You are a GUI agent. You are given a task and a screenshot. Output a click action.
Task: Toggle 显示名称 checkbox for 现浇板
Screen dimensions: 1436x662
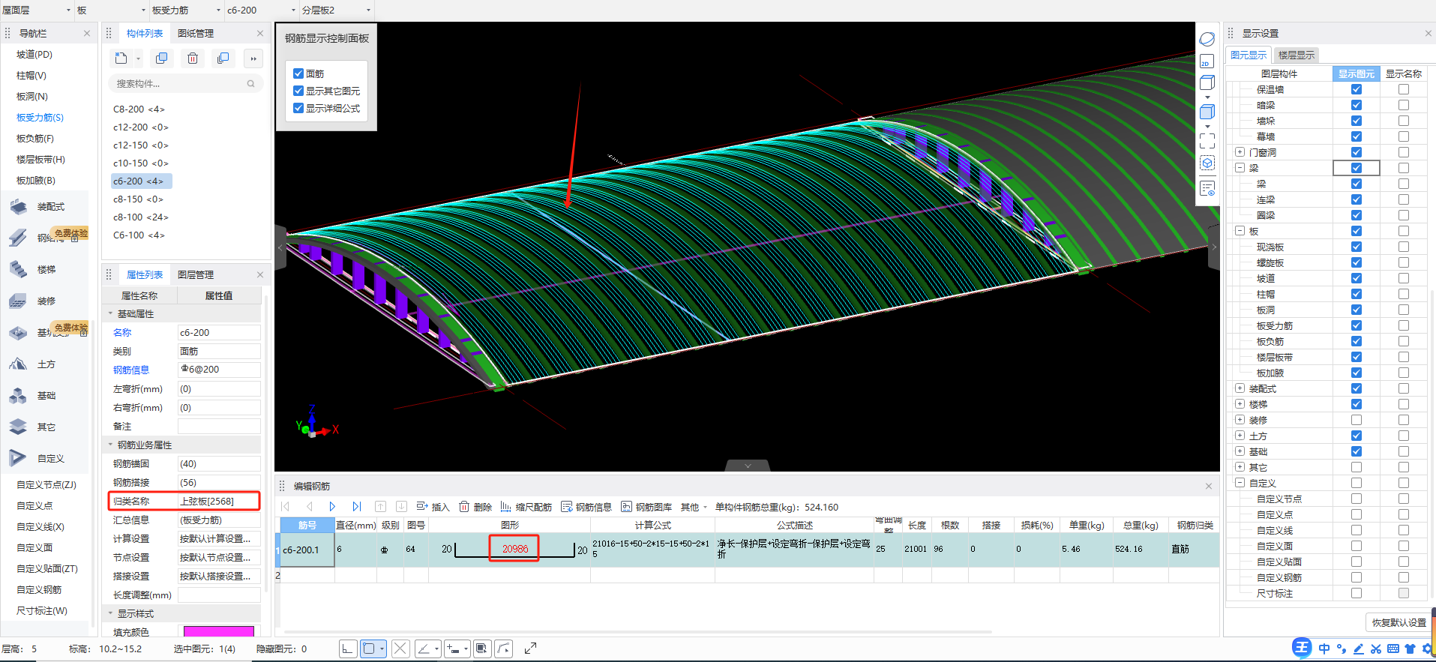point(1404,247)
